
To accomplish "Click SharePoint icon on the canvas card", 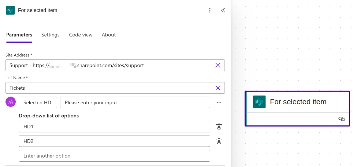I will [x=259, y=102].
